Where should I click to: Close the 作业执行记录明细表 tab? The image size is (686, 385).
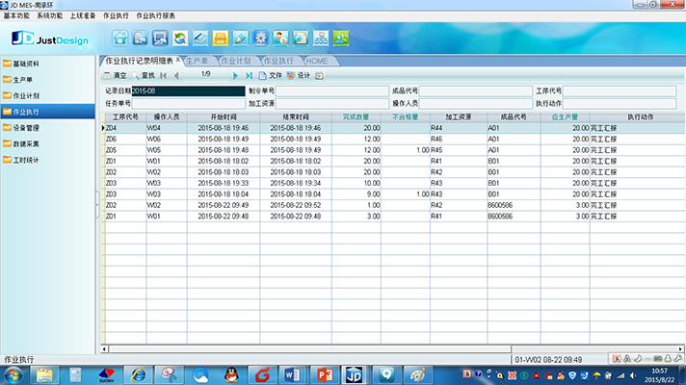[178, 60]
